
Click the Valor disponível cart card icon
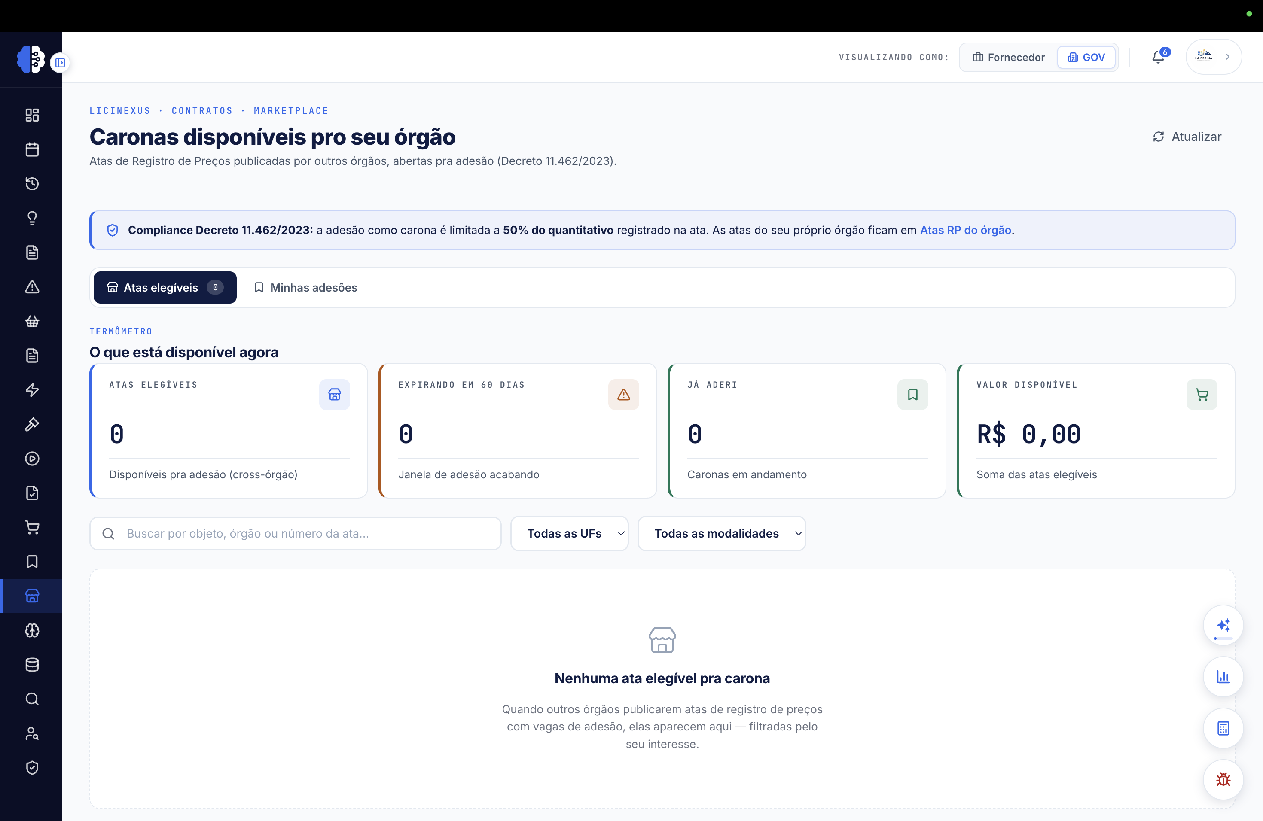tap(1202, 395)
